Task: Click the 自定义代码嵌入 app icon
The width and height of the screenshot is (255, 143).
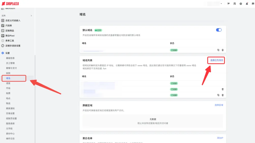Action: 3,21
